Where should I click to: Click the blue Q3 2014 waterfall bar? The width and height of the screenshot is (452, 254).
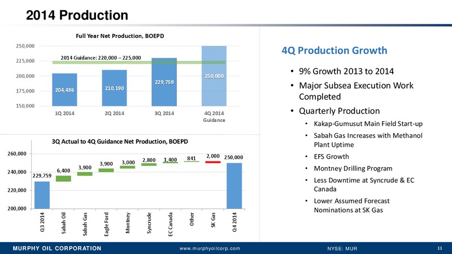pos(42,195)
